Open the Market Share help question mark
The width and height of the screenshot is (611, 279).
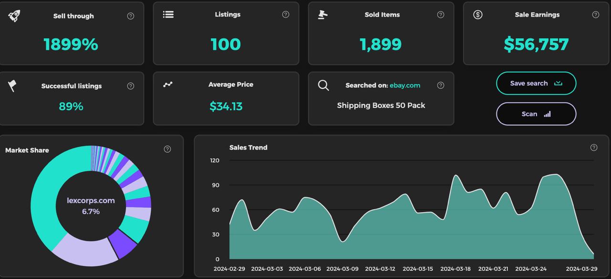(167, 149)
